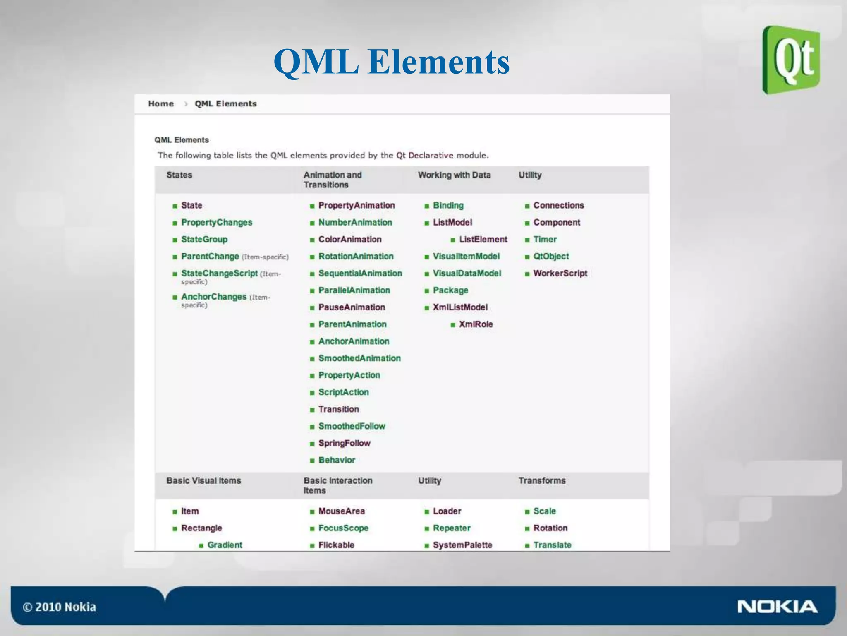Select the Rotation transform link
Image resolution: width=847 pixels, height=636 pixels.
pos(550,528)
